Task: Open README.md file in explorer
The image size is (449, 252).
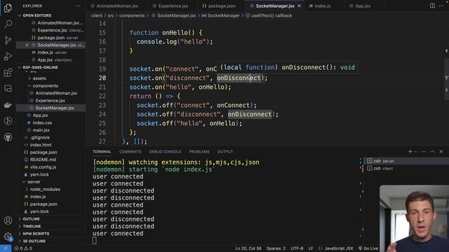Action: coord(43,160)
